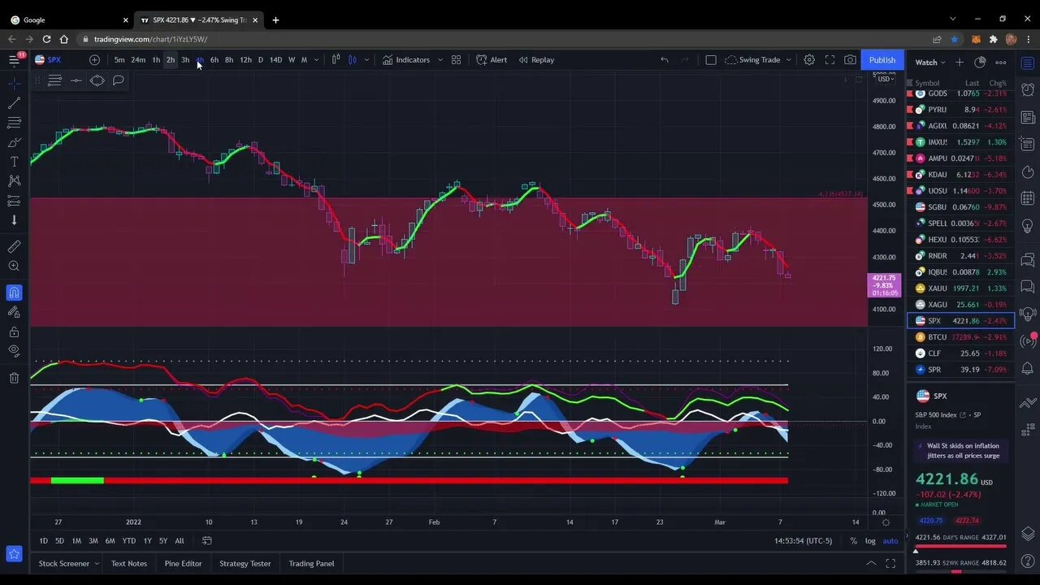Set date range to 1D
This screenshot has height=585, width=1040.
point(44,540)
